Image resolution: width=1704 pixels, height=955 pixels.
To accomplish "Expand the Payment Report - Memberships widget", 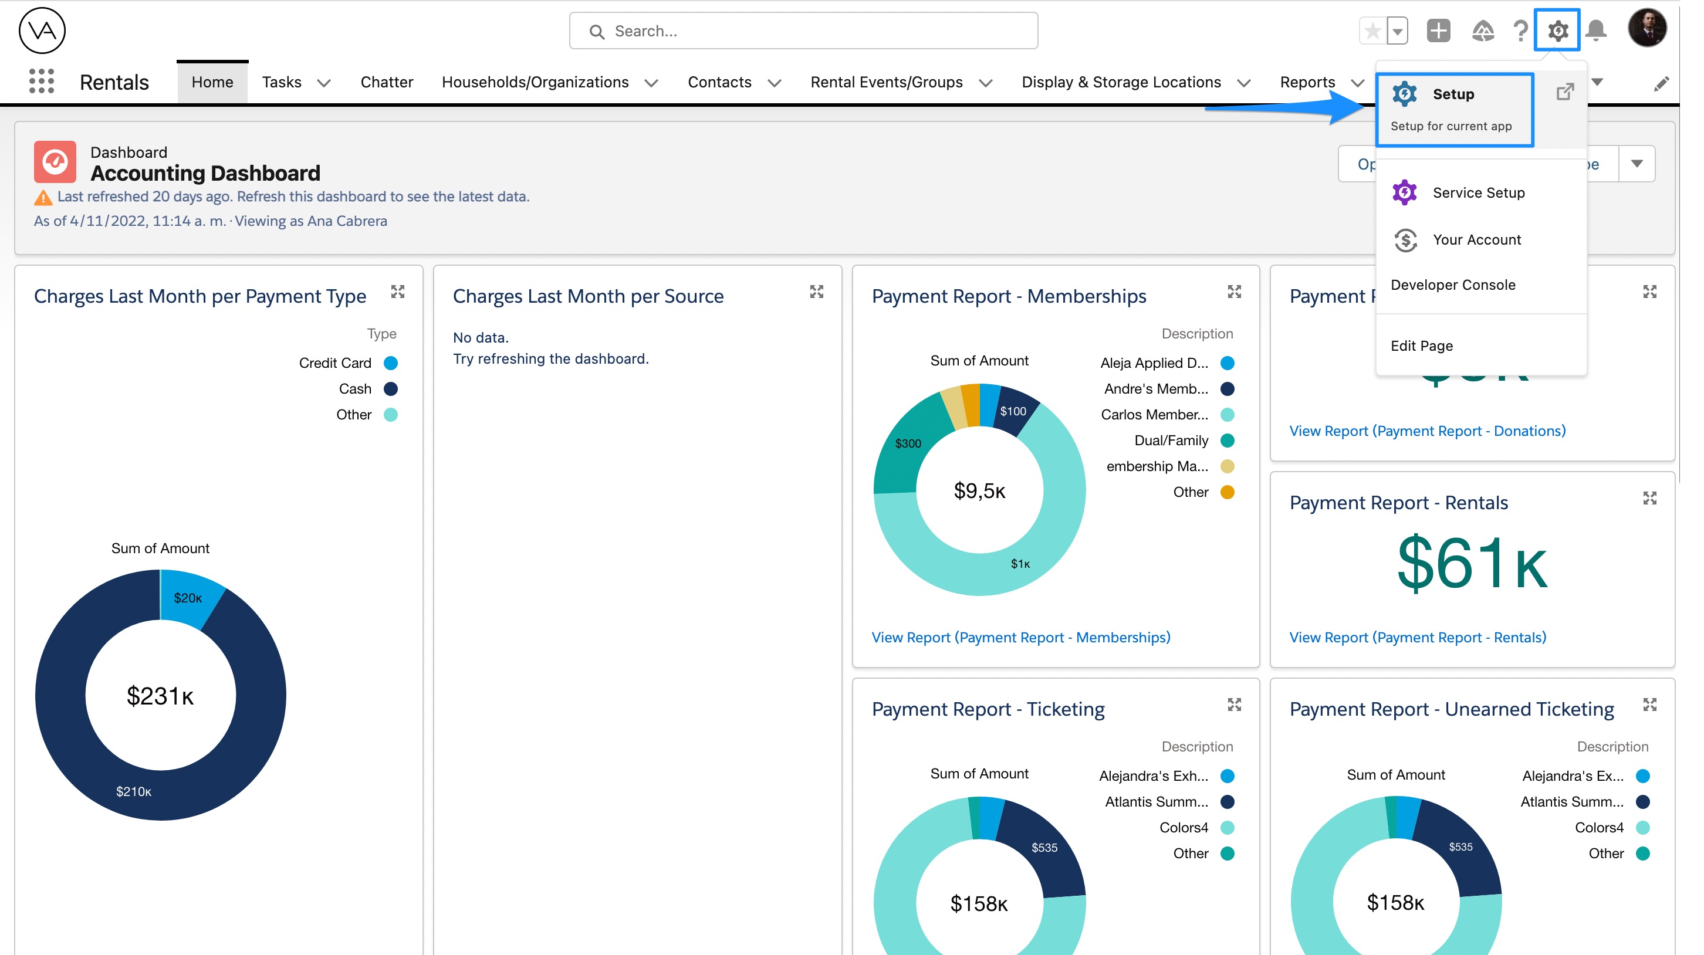I will pyautogui.click(x=1235, y=292).
